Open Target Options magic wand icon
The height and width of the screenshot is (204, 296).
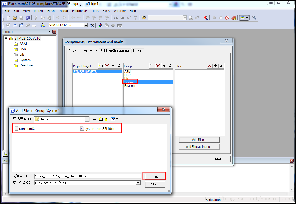tap(92, 25)
